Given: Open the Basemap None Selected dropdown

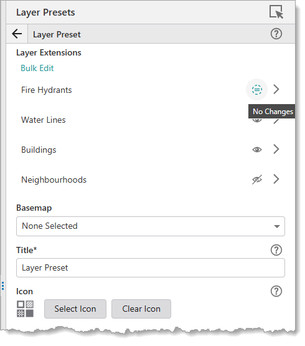Looking at the screenshot, I should 151,226.
